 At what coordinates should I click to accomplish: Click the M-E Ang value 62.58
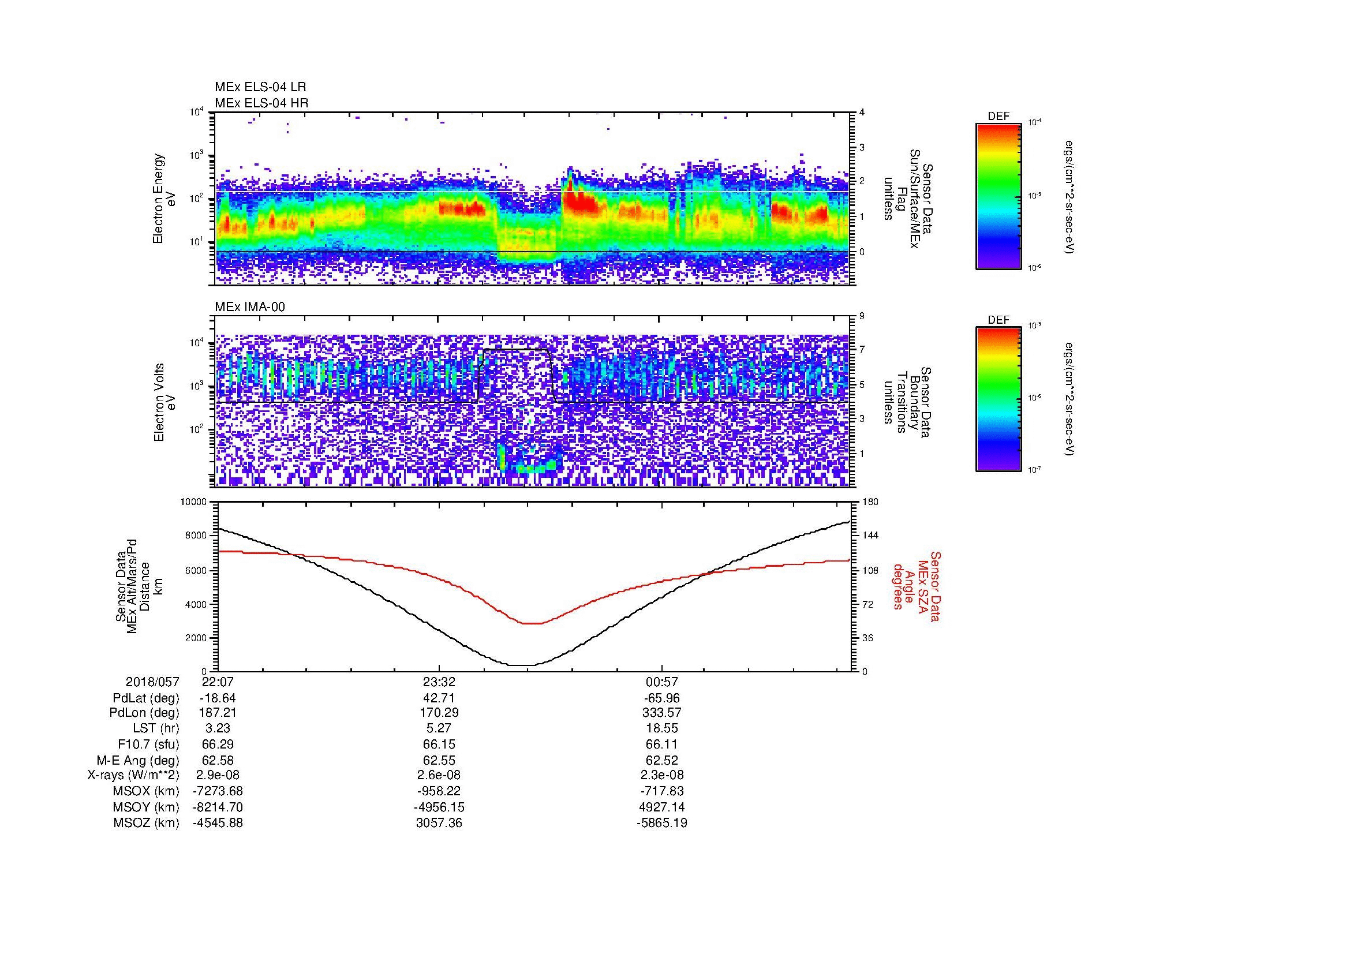(x=217, y=760)
